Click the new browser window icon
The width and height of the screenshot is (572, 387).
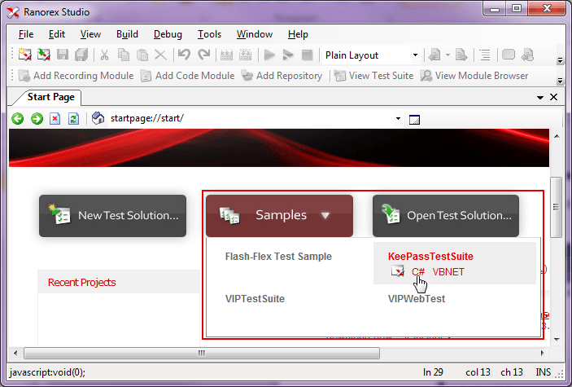(x=414, y=120)
